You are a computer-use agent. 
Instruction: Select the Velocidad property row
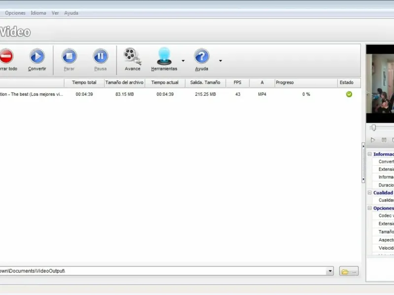[x=383, y=248]
